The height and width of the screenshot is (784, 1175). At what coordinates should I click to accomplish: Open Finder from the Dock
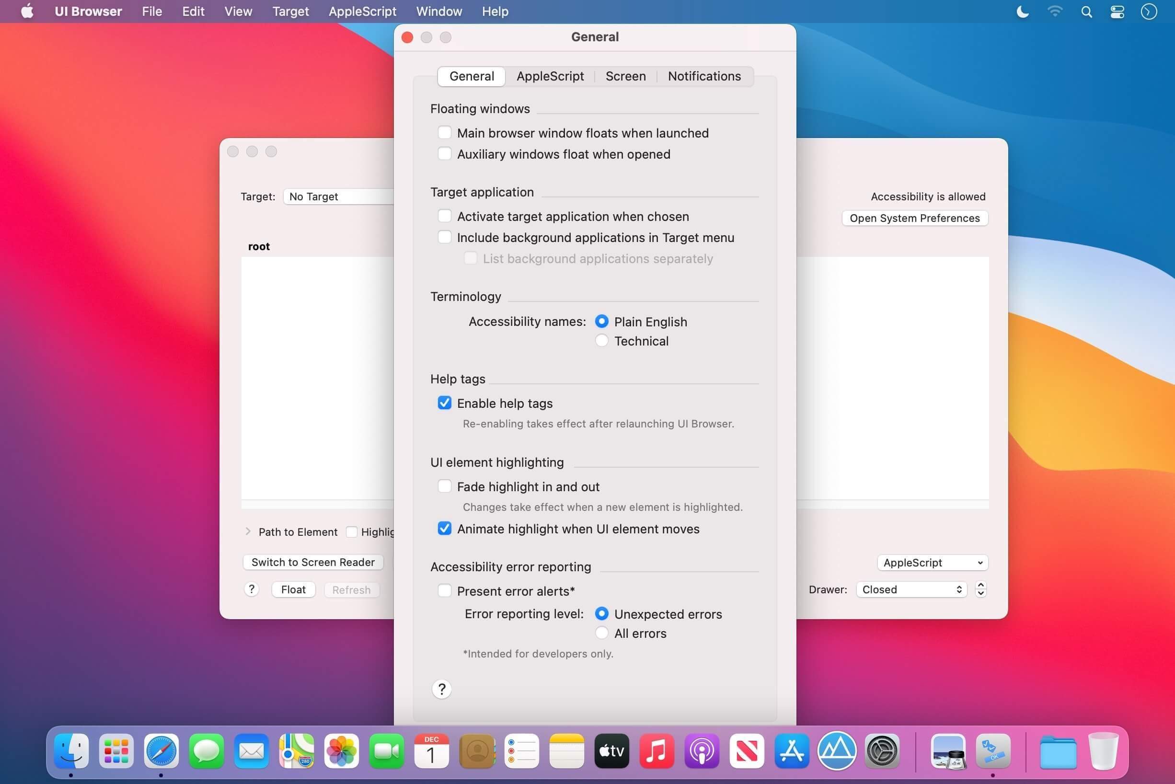click(71, 750)
